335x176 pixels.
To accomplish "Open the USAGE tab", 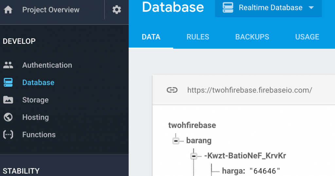I will [307, 37].
